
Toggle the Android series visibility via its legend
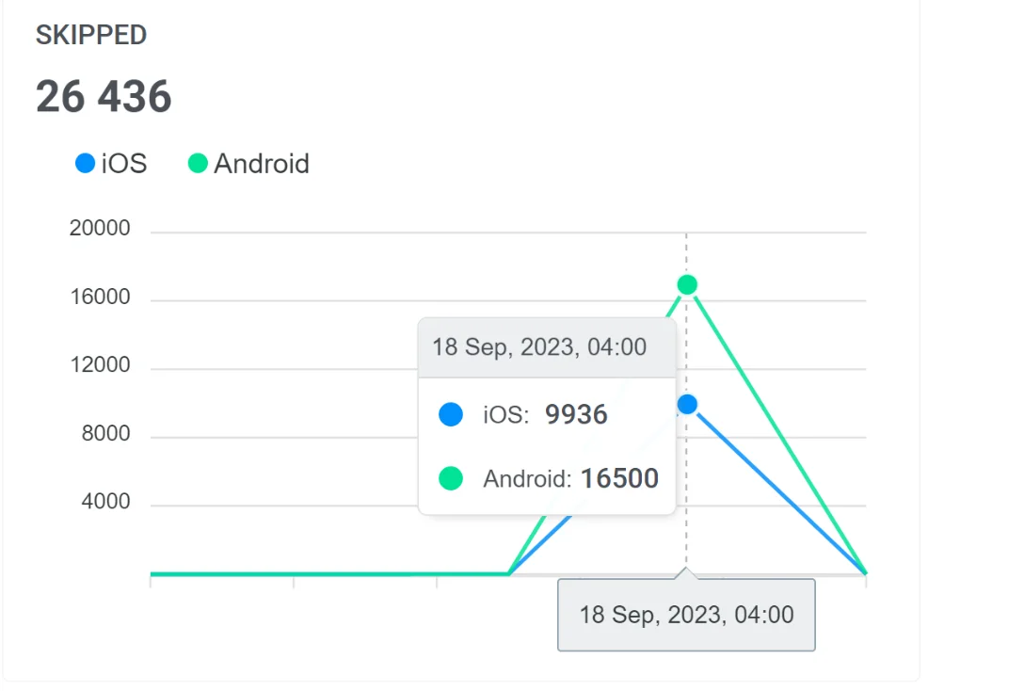point(262,163)
